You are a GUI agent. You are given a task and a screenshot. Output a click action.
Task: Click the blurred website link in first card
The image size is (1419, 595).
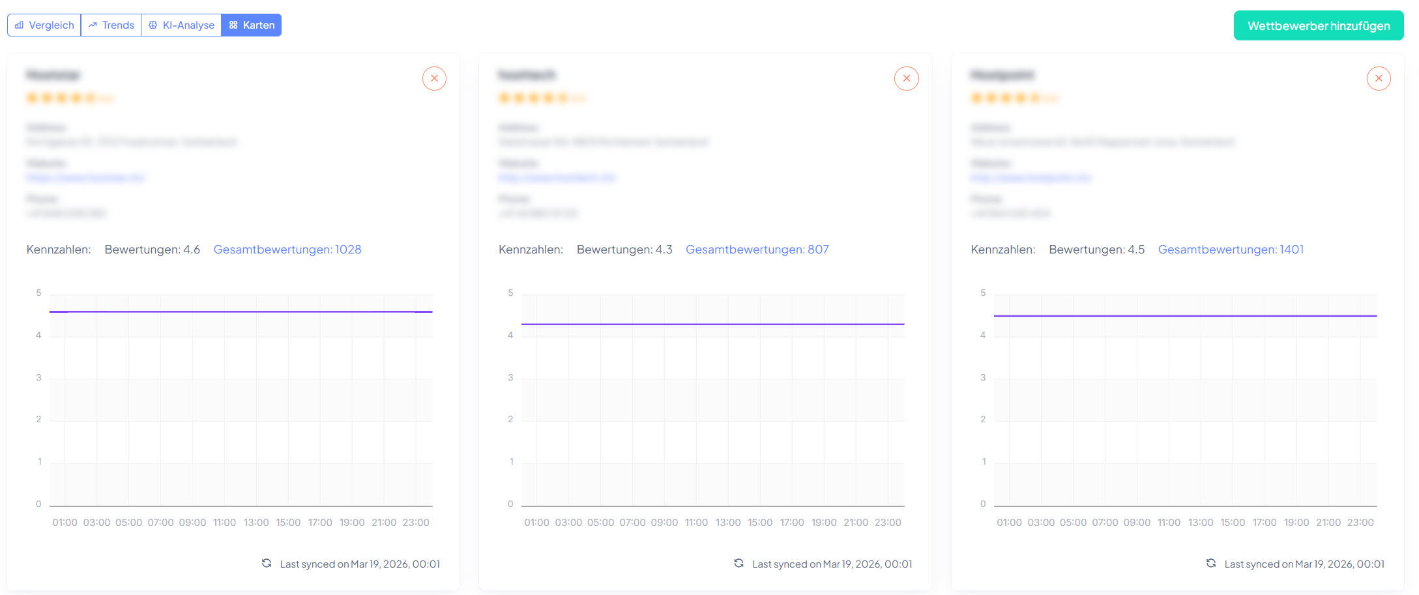pos(85,177)
